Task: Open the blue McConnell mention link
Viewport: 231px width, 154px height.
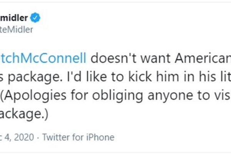Action: pyautogui.click(x=43, y=59)
